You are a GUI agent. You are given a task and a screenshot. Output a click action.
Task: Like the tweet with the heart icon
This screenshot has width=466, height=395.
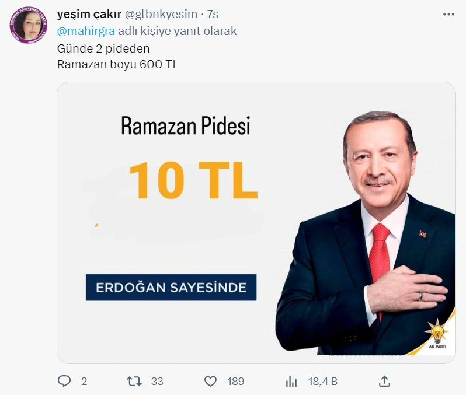coord(210,382)
